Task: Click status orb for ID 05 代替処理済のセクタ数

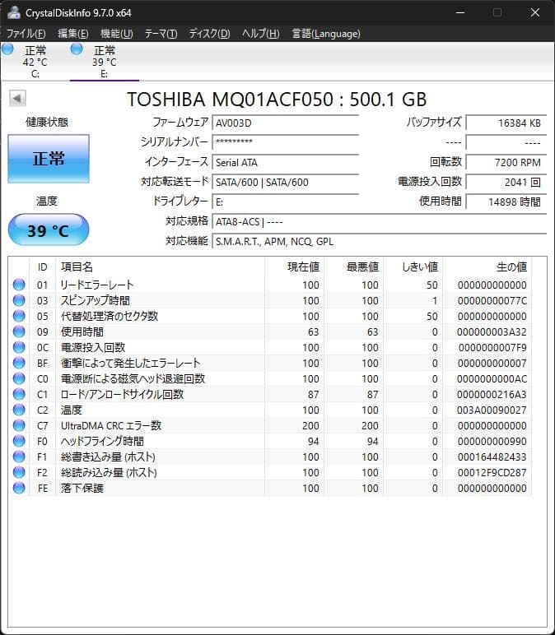Action: tap(19, 316)
